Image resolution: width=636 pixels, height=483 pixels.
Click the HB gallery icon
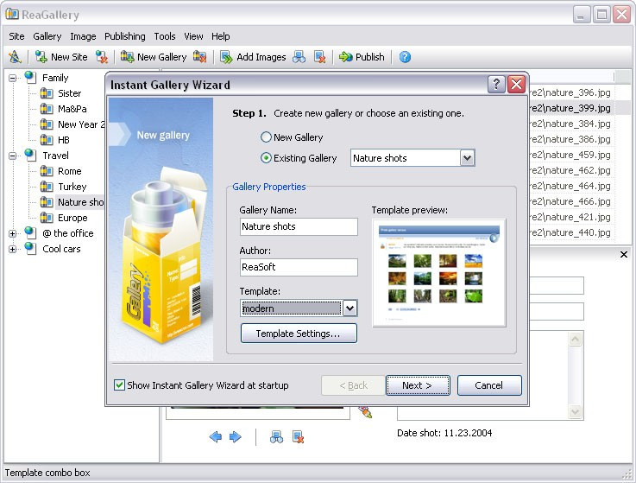click(47, 140)
